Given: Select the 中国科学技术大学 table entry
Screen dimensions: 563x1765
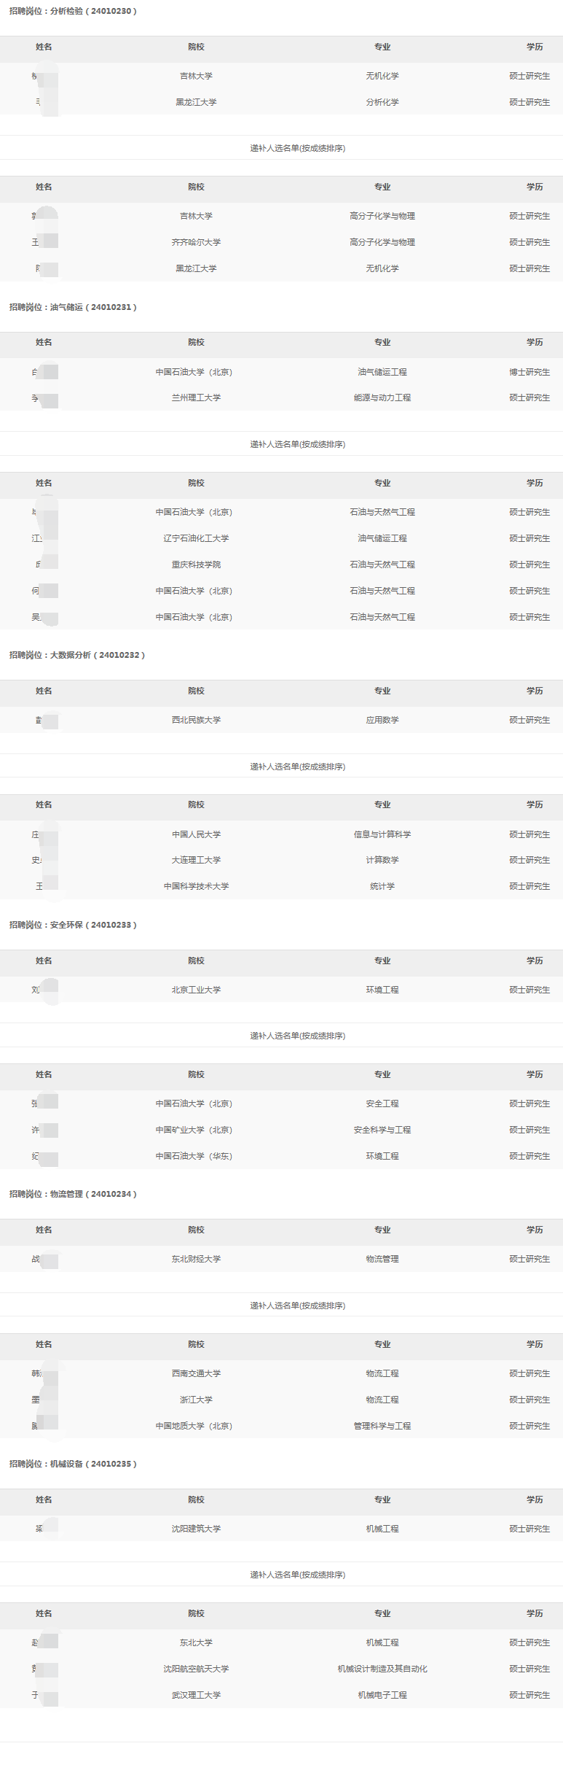Looking at the screenshot, I should coord(196,886).
